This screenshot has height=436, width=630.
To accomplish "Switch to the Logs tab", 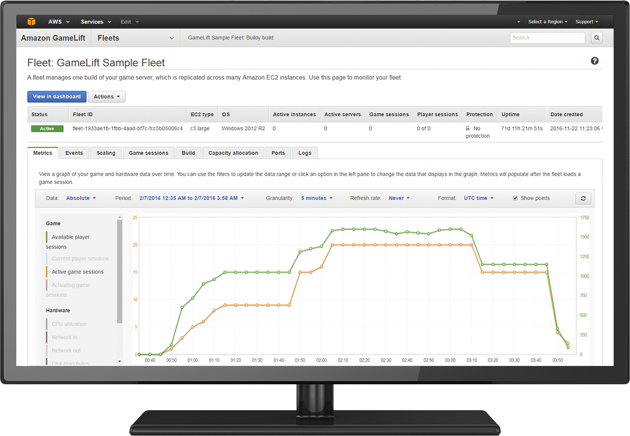I will (x=305, y=153).
